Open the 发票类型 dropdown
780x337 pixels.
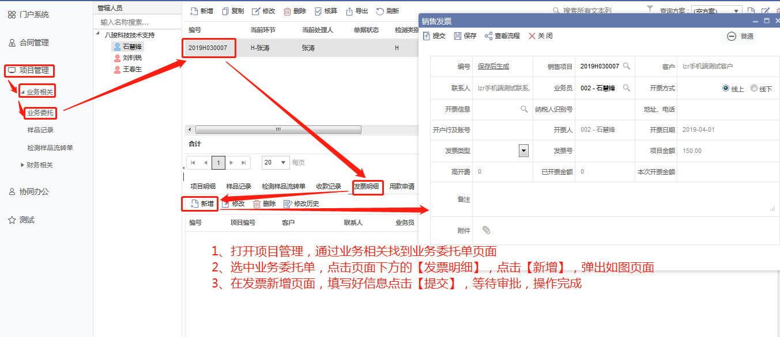(x=523, y=151)
